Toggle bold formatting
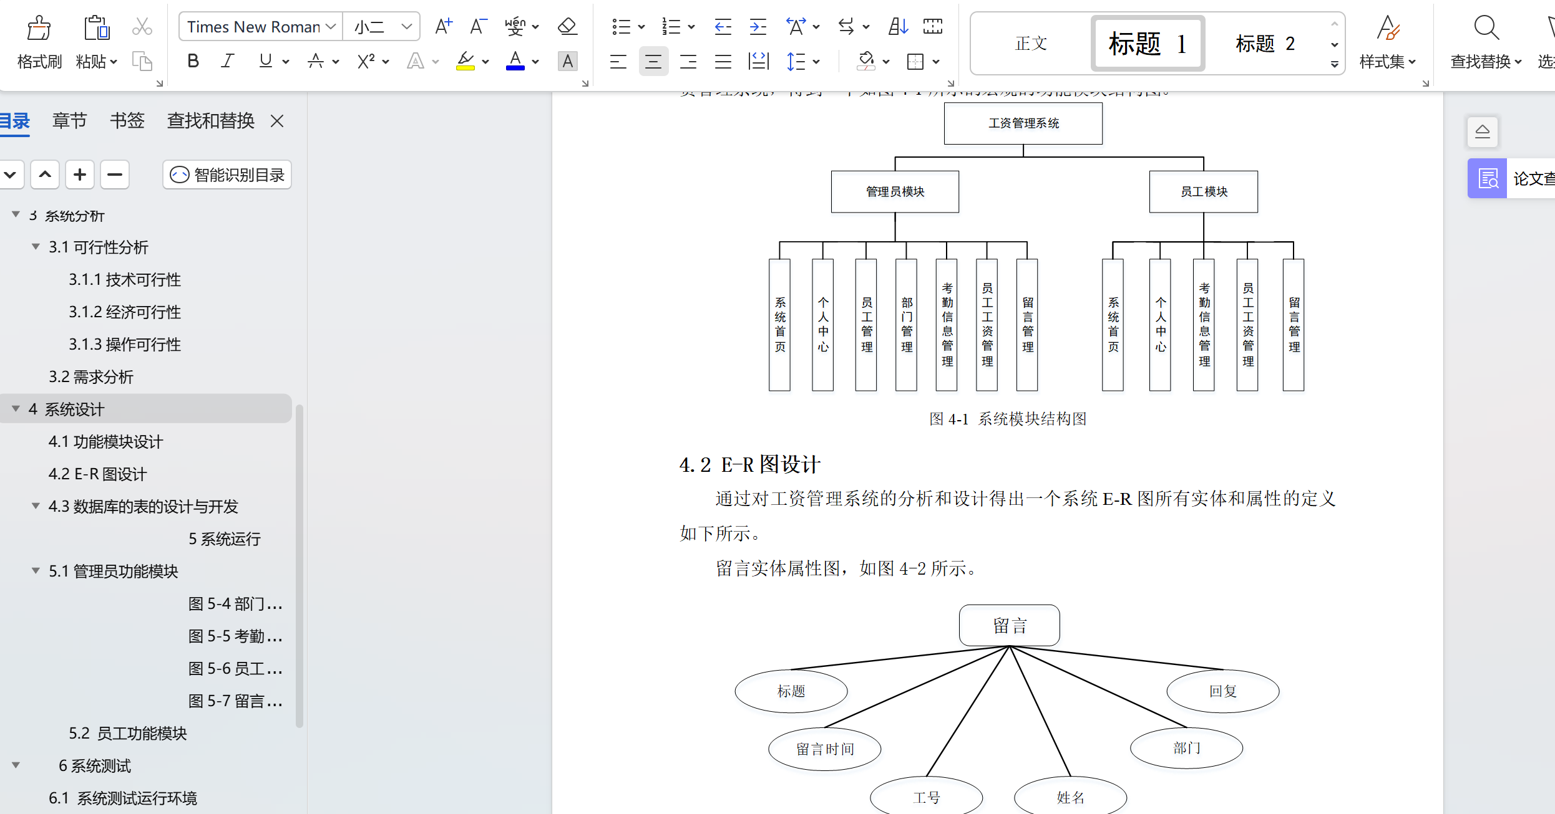The width and height of the screenshot is (1555, 814). [193, 61]
